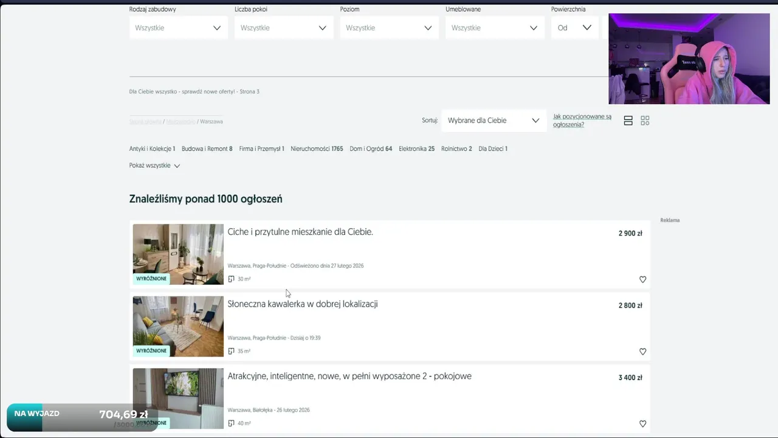Open 'Ciche i przytulne mieszkanie dla Ciebie.' listing
Image resolution: width=778 pixels, height=438 pixels.
point(300,232)
